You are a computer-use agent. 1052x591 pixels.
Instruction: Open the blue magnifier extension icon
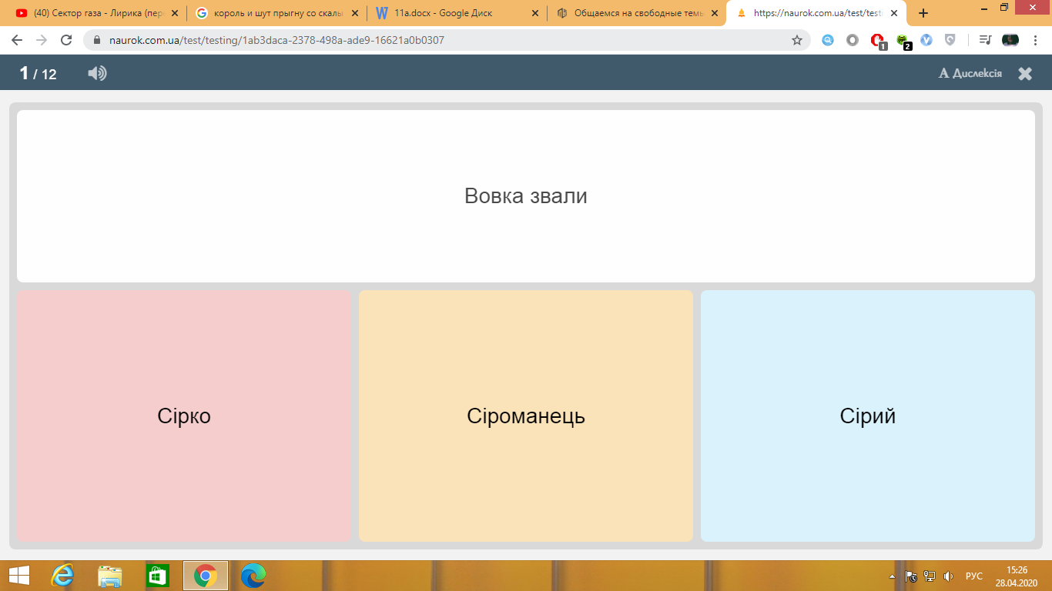click(x=828, y=40)
